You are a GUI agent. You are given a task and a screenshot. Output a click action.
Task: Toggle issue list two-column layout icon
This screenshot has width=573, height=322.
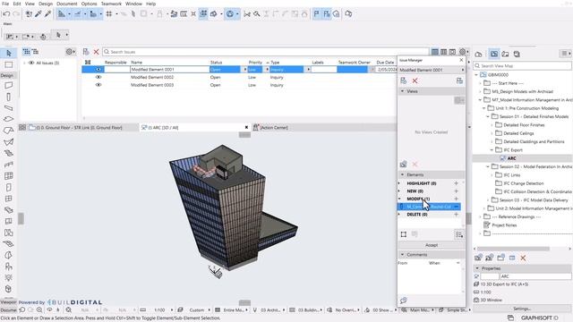444,52
